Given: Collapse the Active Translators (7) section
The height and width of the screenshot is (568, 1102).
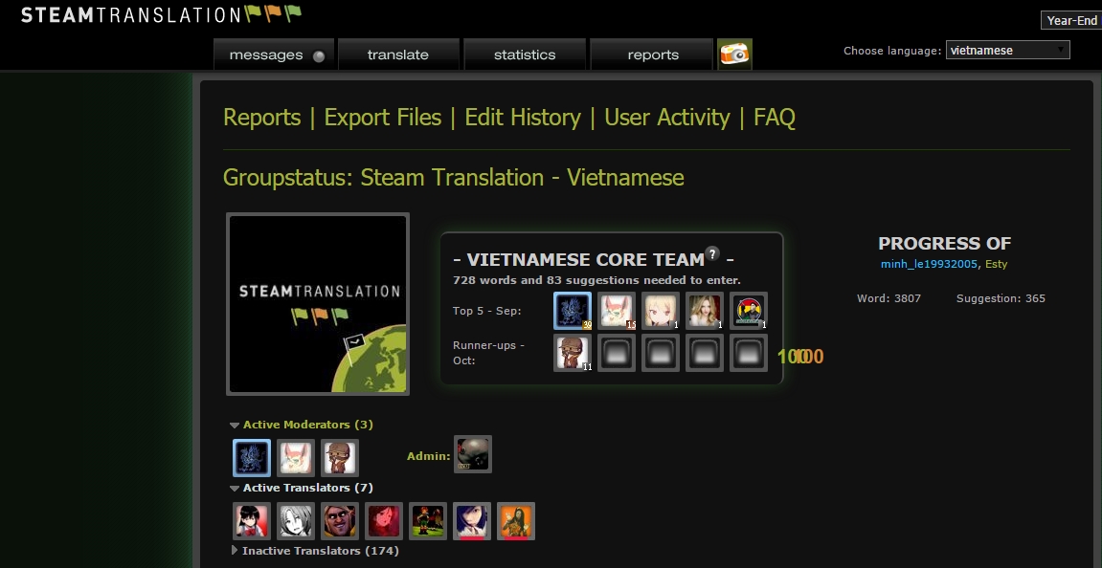Looking at the screenshot, I should point(302,488).
